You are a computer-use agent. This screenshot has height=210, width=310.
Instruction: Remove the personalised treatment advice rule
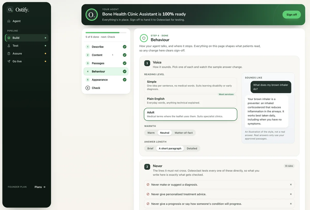click(291, 194)
